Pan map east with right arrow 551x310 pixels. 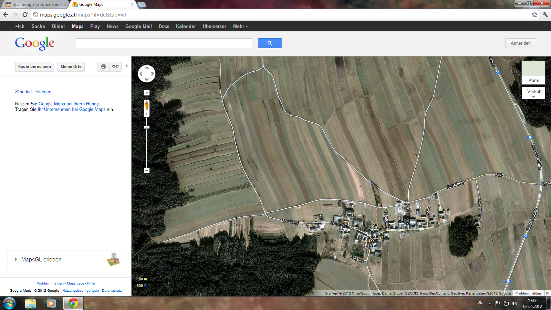point(153,74)
